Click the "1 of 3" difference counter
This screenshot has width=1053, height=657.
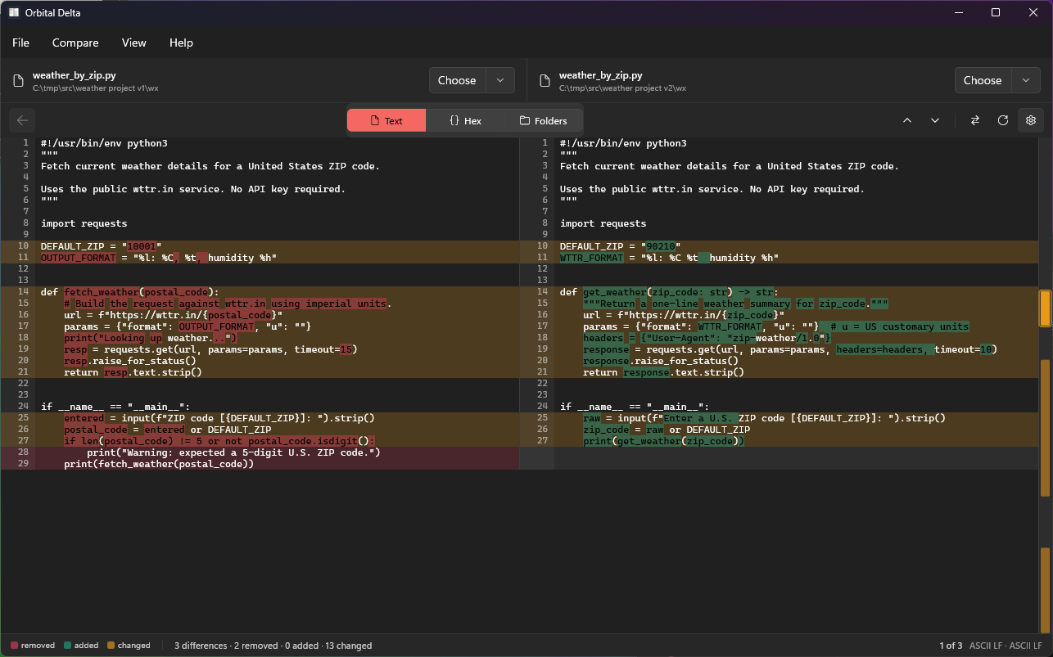(x=951, y=646)
